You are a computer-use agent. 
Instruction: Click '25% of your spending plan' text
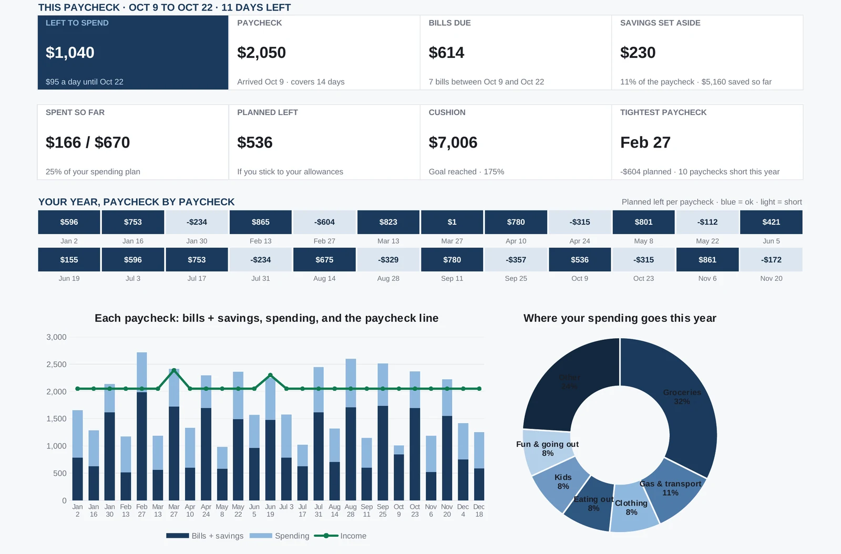93,172
